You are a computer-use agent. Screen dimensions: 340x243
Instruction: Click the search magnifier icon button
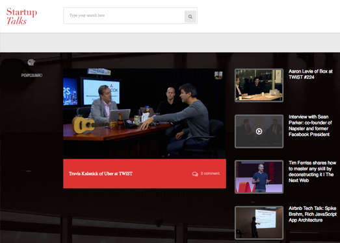pos(190,17)
